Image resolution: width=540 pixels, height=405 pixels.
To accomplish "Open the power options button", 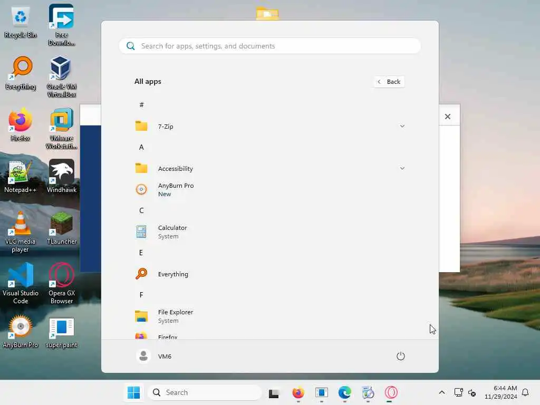I will pyautogui.click(x=401, y=356).
